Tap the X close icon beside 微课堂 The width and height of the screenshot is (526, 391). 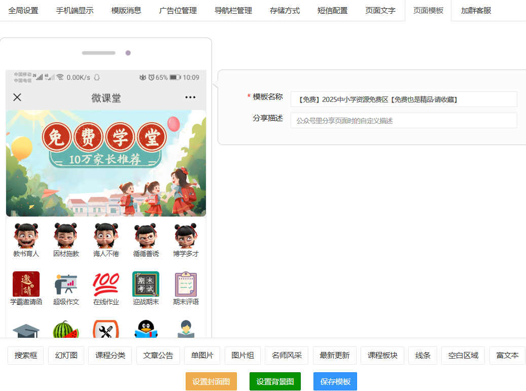(x=17, y=97)
